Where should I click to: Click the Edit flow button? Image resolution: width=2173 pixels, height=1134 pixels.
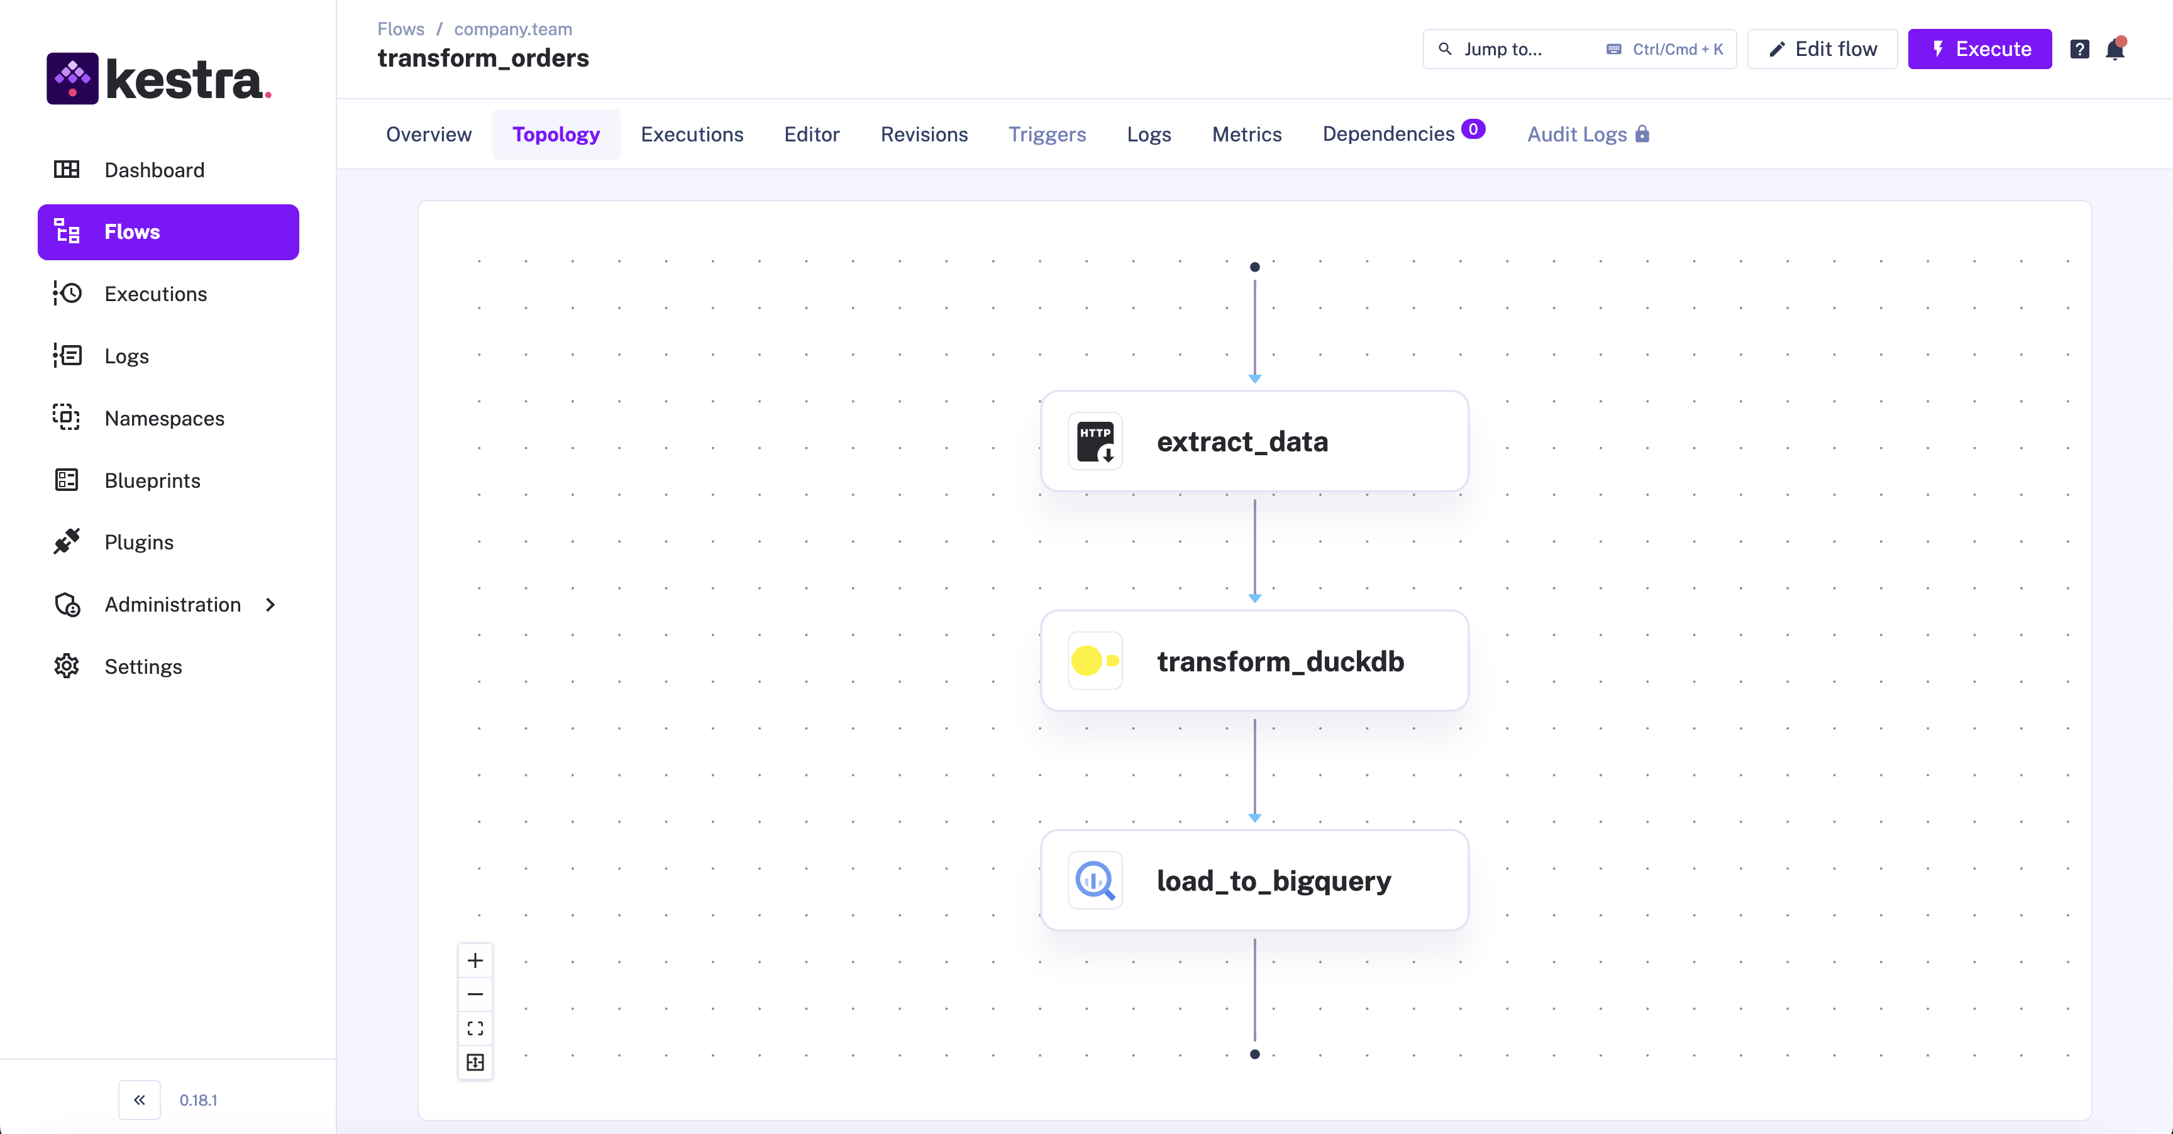1822,49
